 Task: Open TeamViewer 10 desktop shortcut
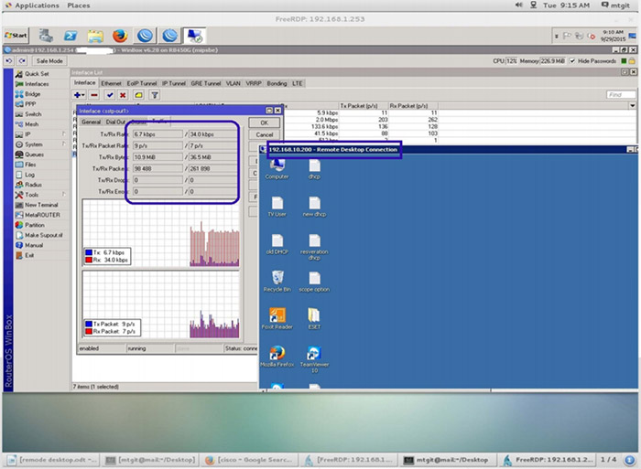(x=314, y=359)
